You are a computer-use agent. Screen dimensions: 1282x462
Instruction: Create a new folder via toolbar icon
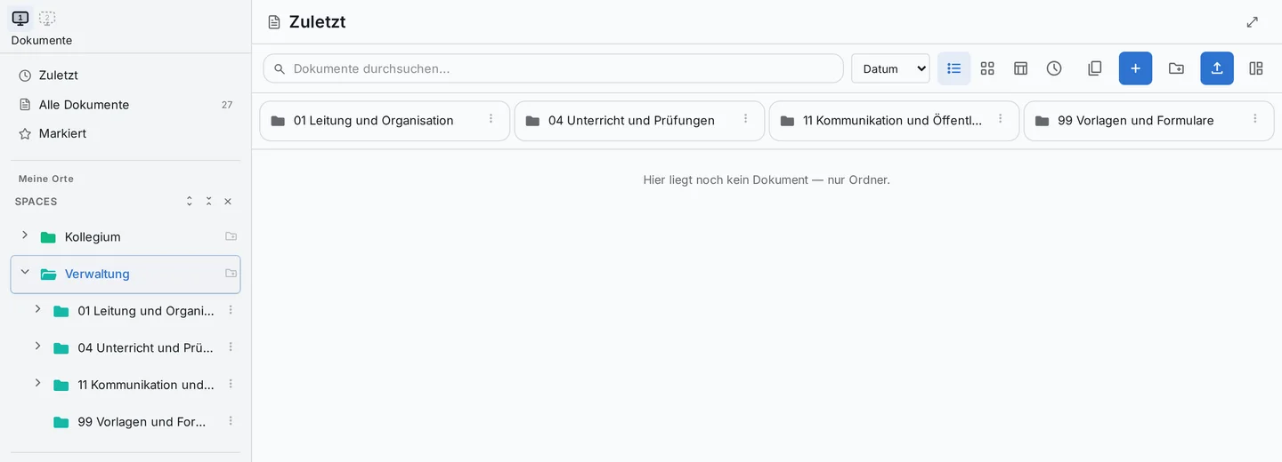[1176, 68]
